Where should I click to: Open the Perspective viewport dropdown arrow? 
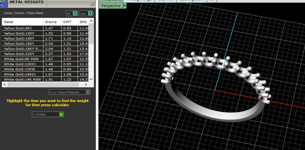[x=125, y=6]
